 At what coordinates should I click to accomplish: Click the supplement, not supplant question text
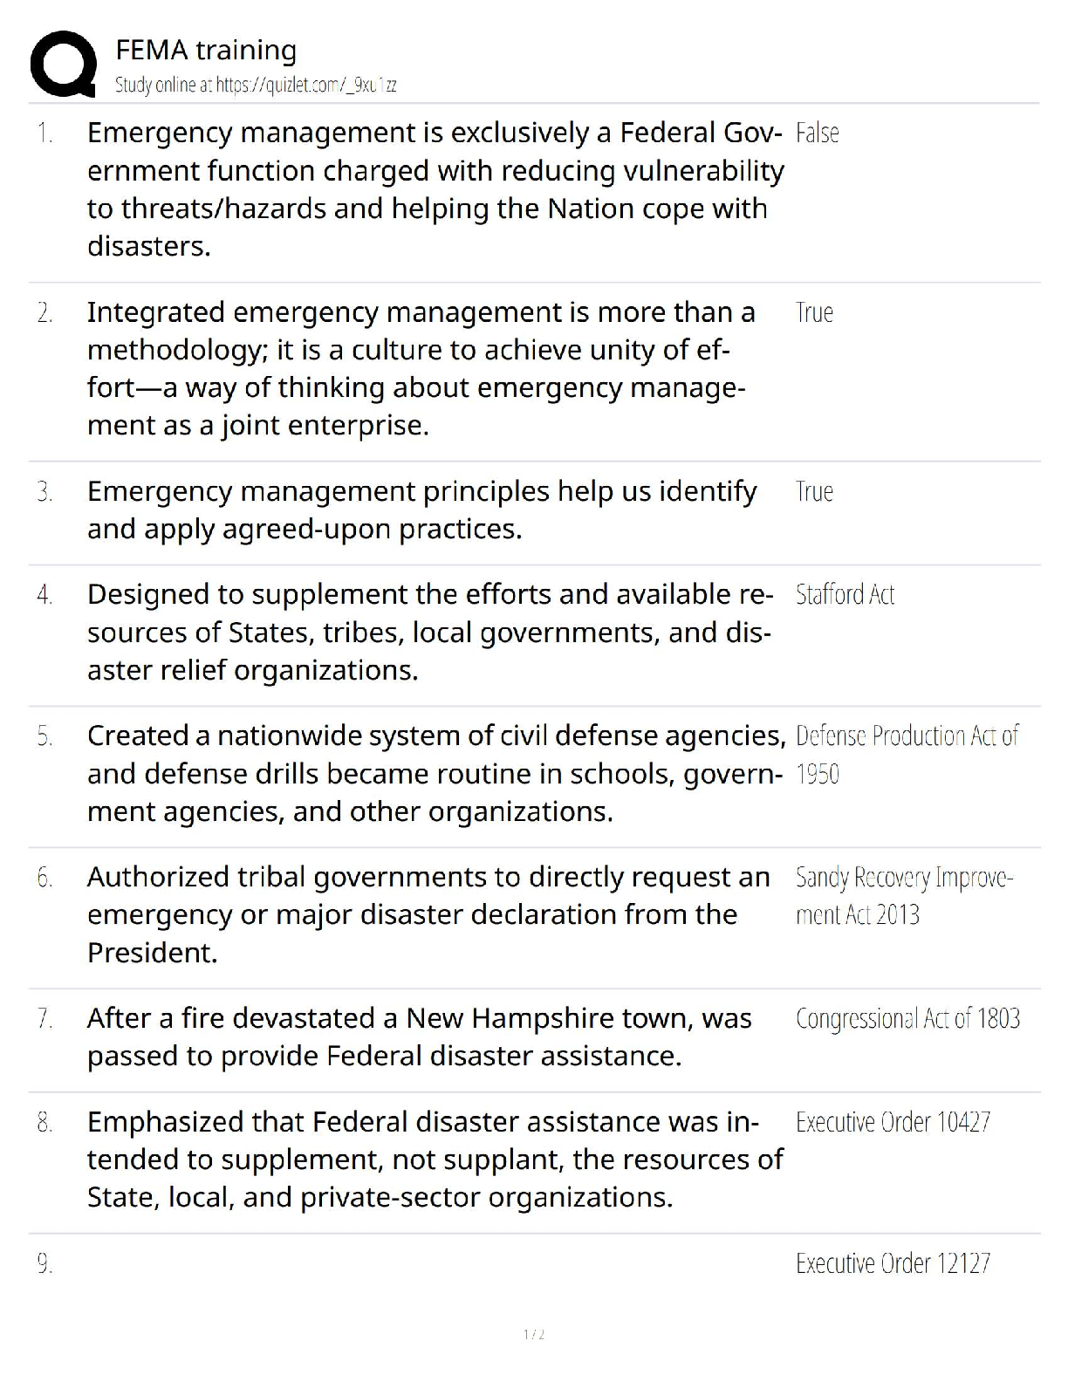pyautogui.click(x=435, y=1160)
